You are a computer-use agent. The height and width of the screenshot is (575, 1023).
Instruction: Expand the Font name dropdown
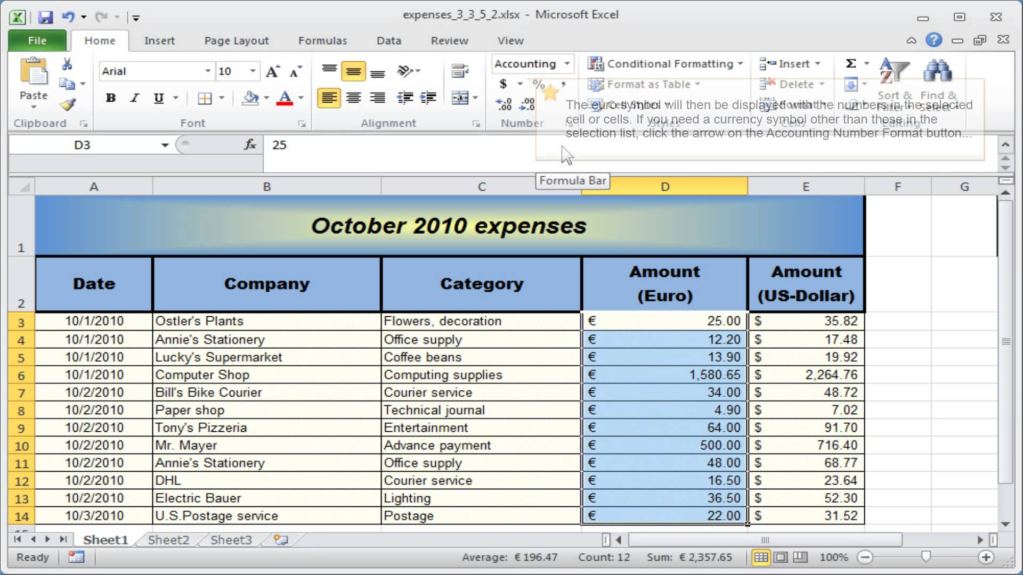(x=207, y=70)
